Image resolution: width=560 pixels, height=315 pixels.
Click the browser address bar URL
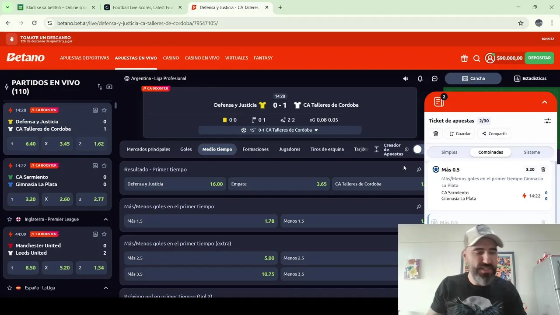[x=137, y=23]
